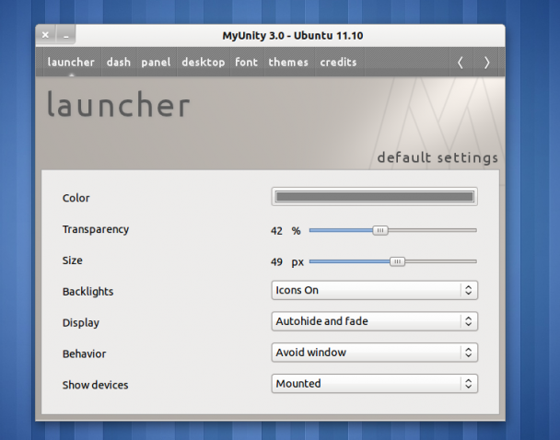Open the Backlights dropdown

click(x=374, y=290)
